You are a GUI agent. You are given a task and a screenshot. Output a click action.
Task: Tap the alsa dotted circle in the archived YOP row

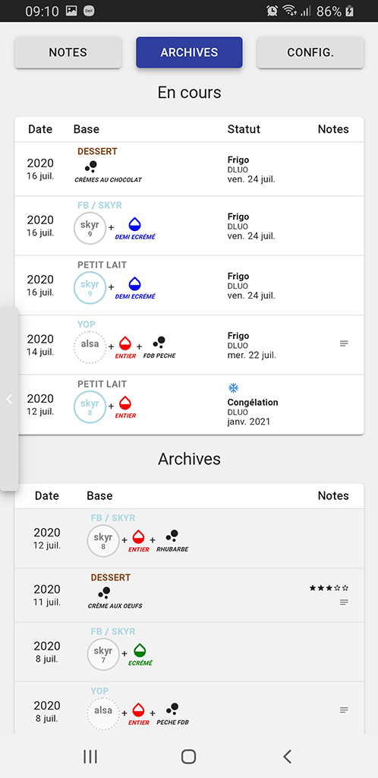[103, 714]
